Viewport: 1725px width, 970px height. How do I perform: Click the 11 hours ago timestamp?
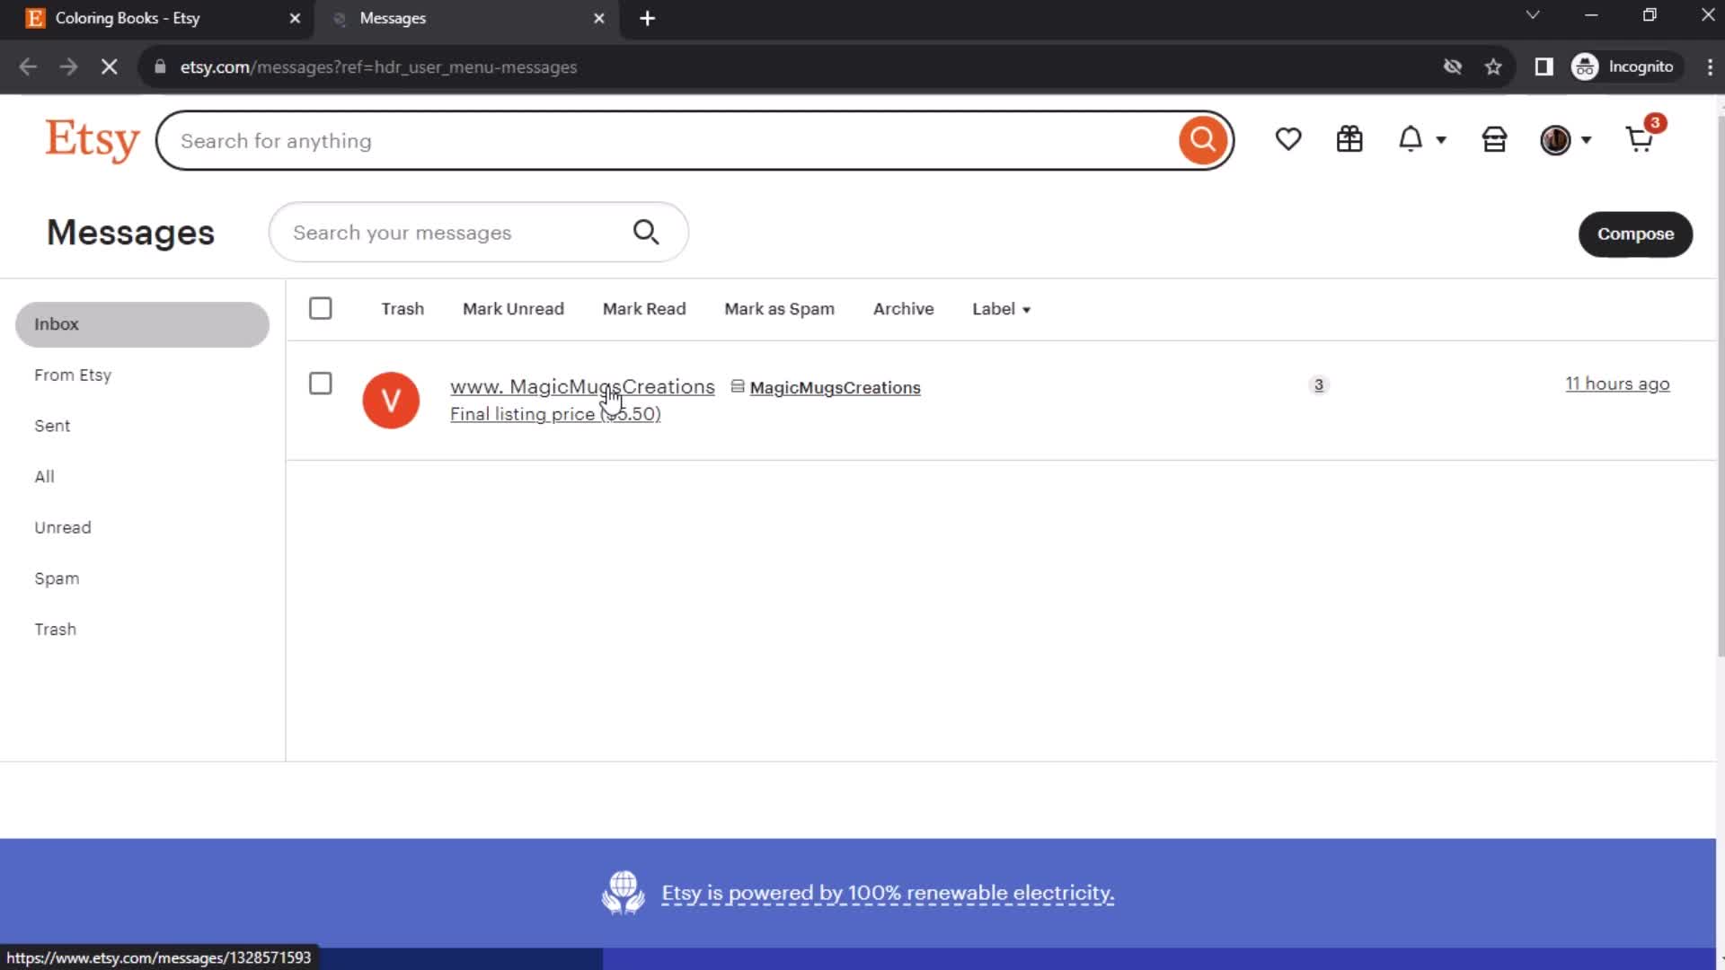1617,384
